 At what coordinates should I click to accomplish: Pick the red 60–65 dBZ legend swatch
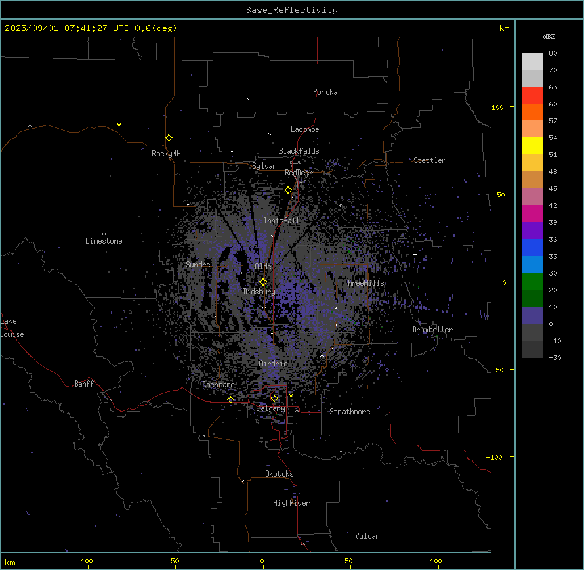[533, 95]
